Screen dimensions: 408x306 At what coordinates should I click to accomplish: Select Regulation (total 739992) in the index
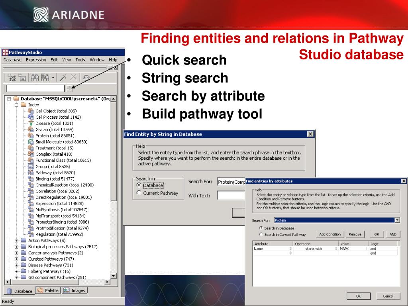[x=59, y=234]
